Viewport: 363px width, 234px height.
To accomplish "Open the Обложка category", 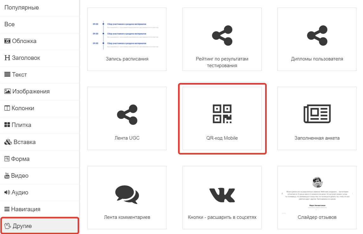I will pyautogui.click(x=40, y=41).
